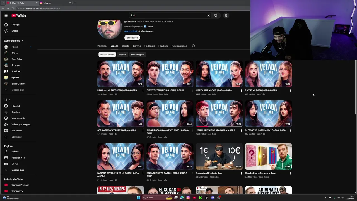Screen dimensions: 357x201
Task: Open options for PLEX VS FERNANFLOO video
Action: click(x=192, y=90)
